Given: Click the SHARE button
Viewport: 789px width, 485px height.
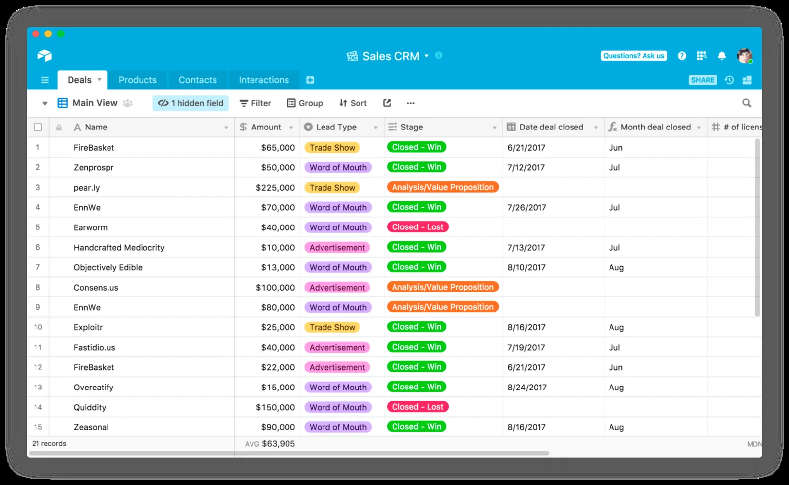Looking at the screenshot, I should point(703,80).
